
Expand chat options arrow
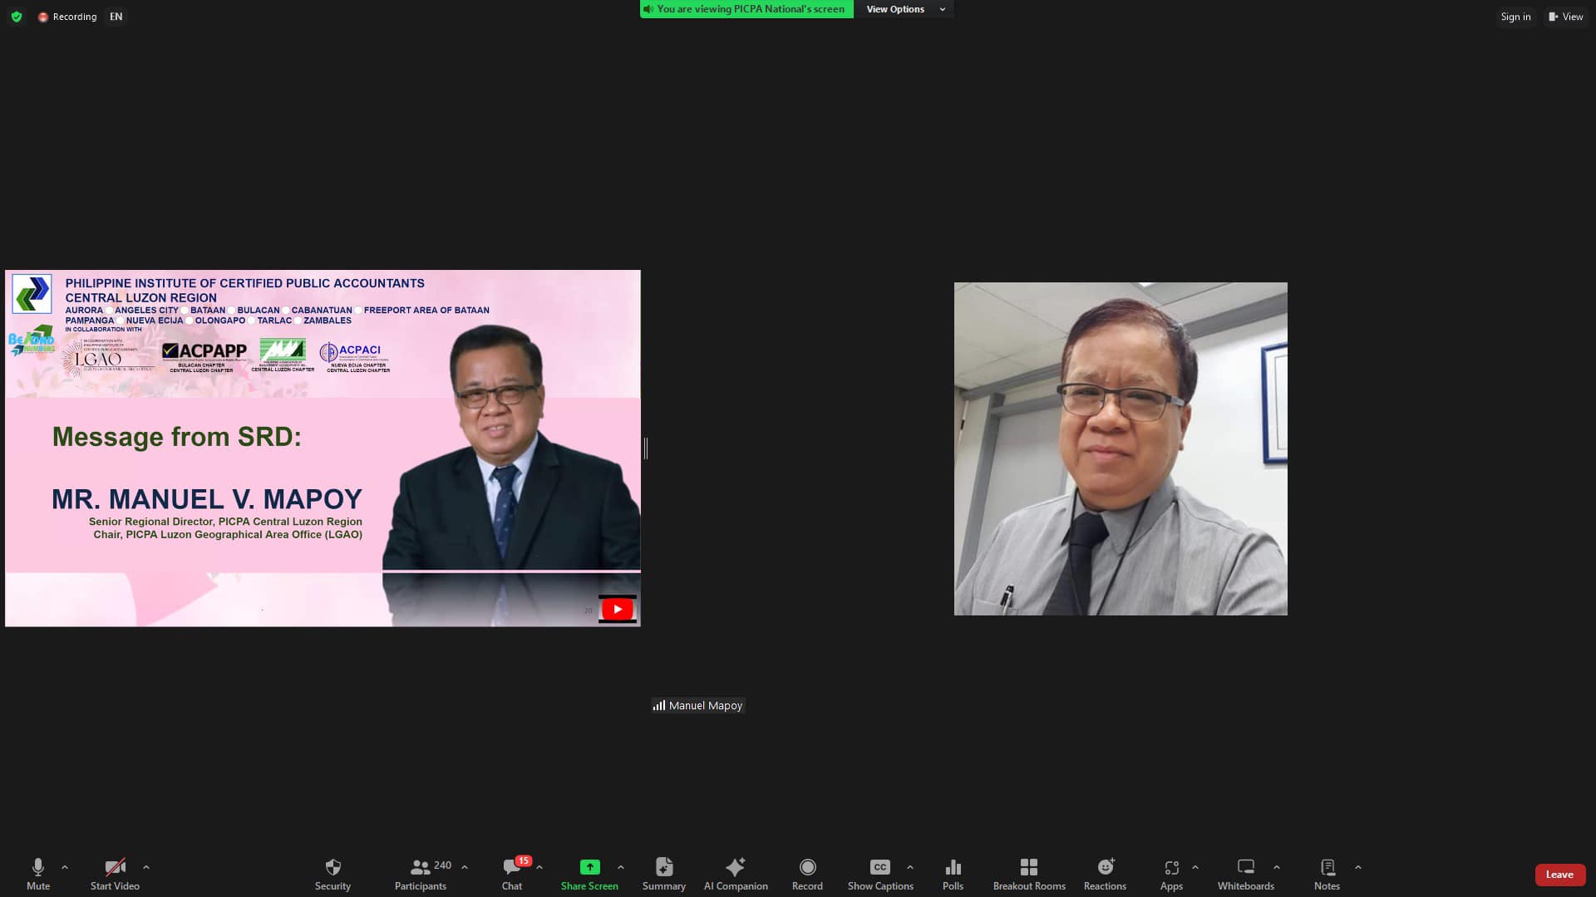click(539, 867)
